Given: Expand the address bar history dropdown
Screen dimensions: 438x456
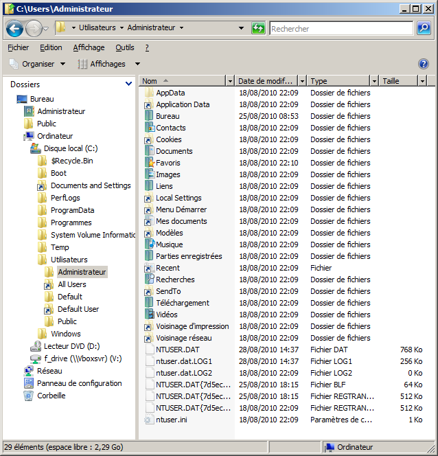Looking at the screenshot, I should point(241,28).
